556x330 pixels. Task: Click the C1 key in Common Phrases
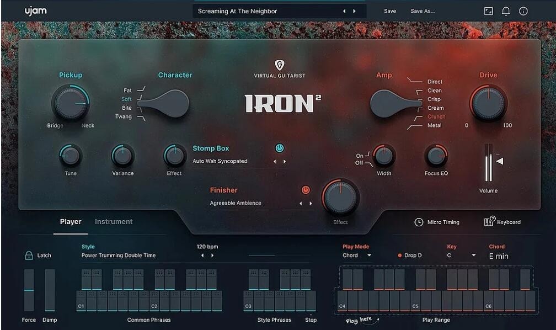tap(81, 301)
